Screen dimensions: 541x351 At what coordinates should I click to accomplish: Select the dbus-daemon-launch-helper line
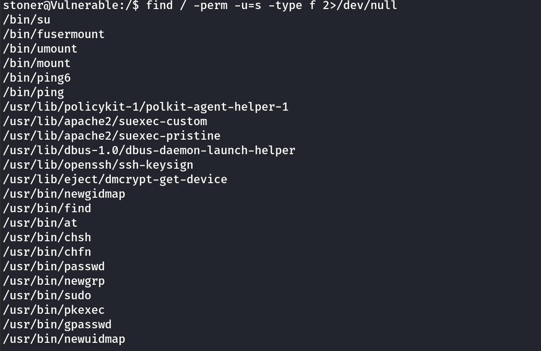pyautogui.click(x=149, y=151)
